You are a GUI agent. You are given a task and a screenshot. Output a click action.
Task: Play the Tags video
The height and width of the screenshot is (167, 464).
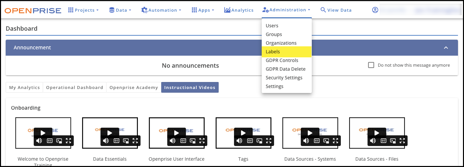coord(243,133)
